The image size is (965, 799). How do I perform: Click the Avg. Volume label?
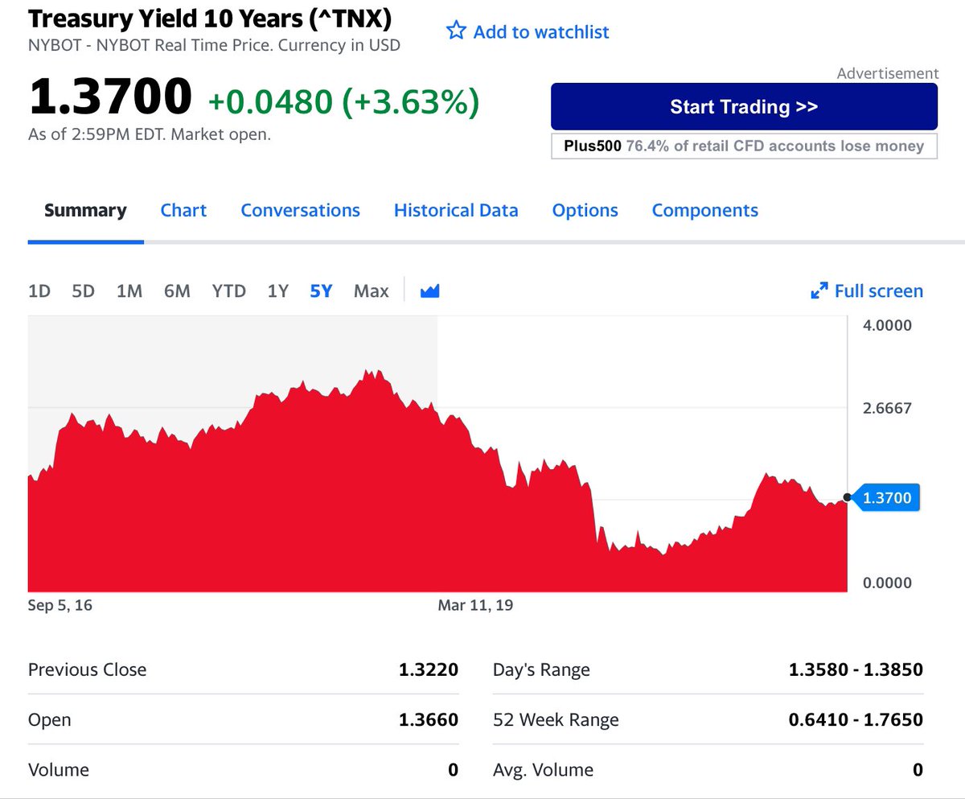click(543, 770)
